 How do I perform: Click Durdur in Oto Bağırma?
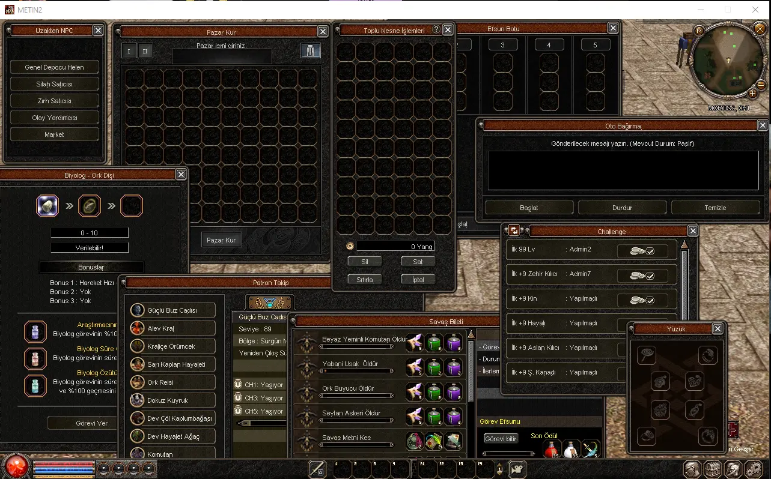(x=622, y=208)
